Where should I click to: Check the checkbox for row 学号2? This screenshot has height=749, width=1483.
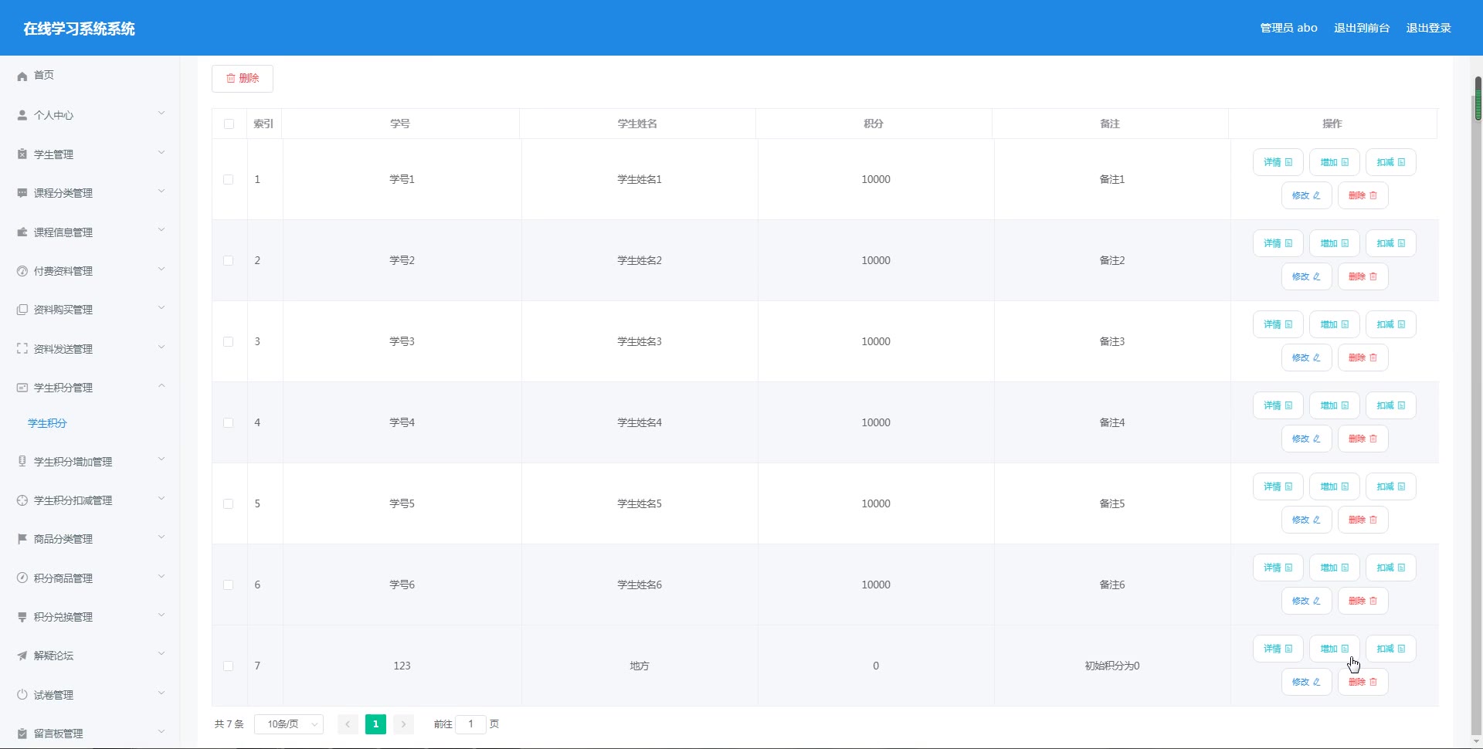[x=228, y=260]
